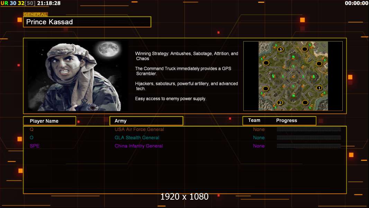Screen dimensions: 369x208
Task: Click the battlefield minimap preview
Action: 293,76
